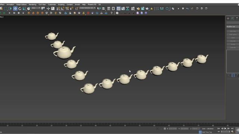This screenshot has width=239, height=134.
Task: Click the Window/Crossing selection toggle
Action: pyautogui.click(x=10, y=9)
